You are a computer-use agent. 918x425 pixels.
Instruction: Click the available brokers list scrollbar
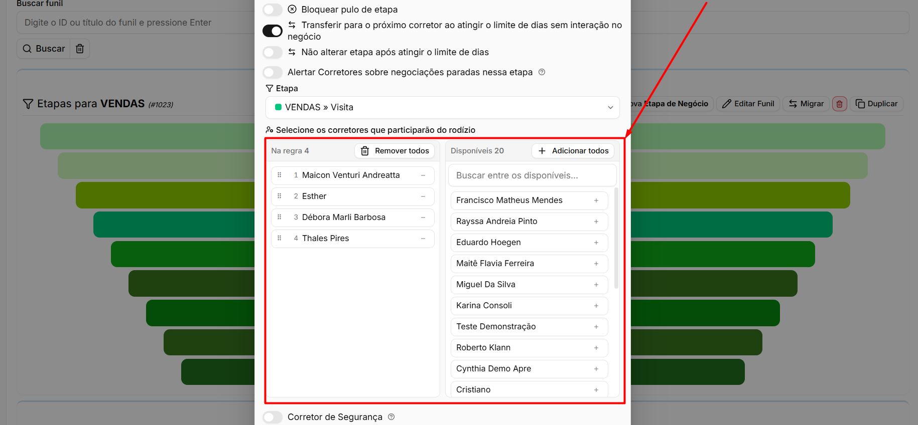pyautogui.click(x=616, y=239)
